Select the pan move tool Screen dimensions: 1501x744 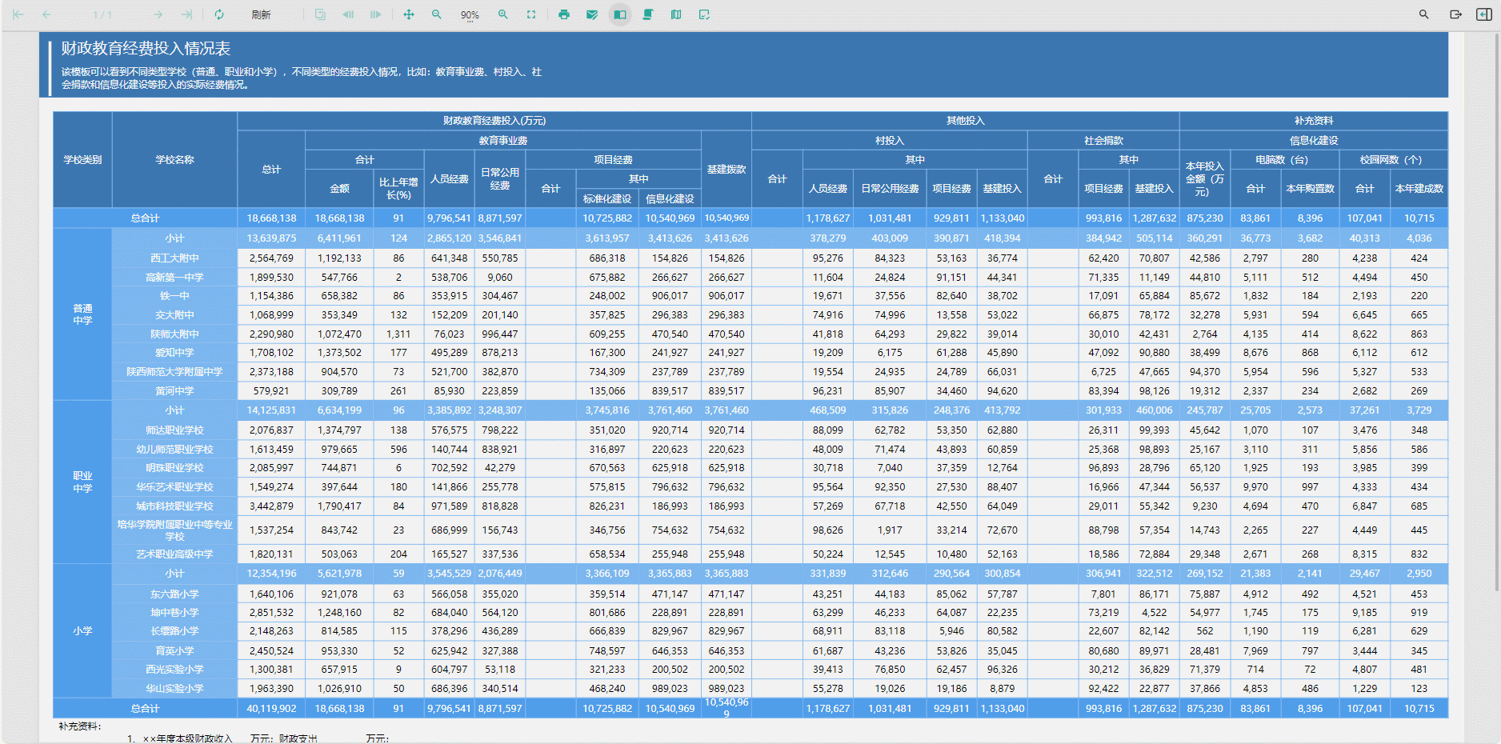[408, 14]
